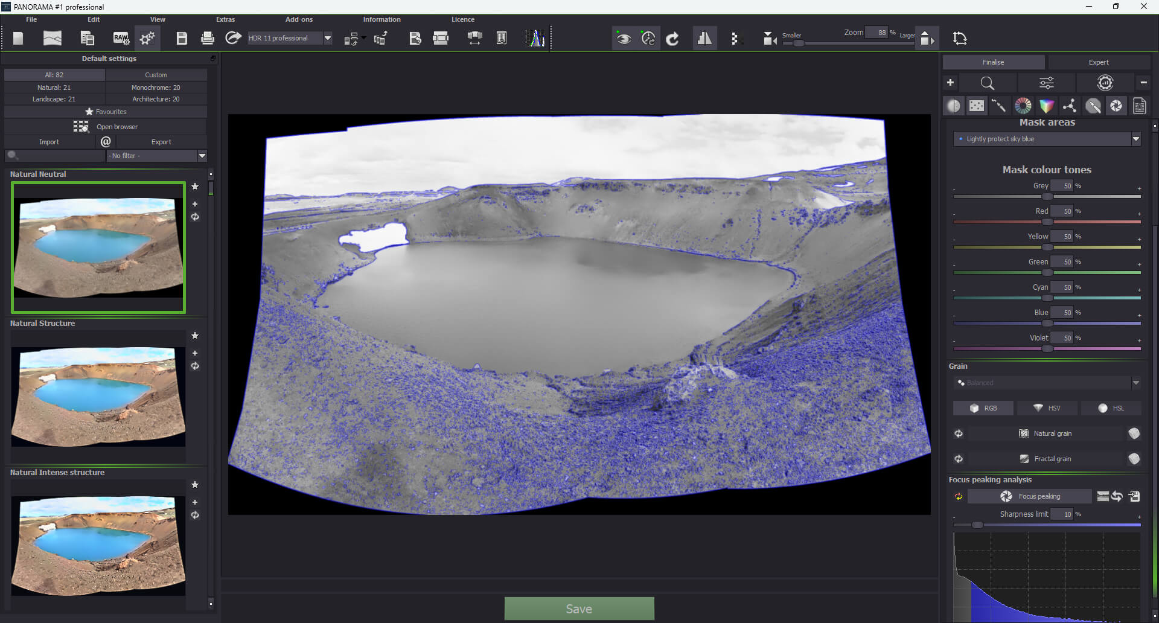Toggle the Focus peaking button
This screenshot has width=1159, height=623.
pyautogui.click(x=1030, y=496)
